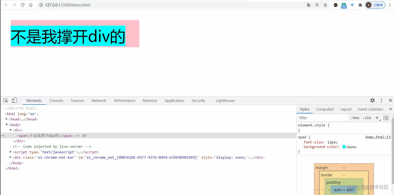
Task: Toggle the .cls class editor
Action: click(x=367, y=118)
